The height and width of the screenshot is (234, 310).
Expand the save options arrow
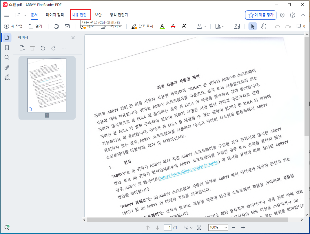[25, 15]
